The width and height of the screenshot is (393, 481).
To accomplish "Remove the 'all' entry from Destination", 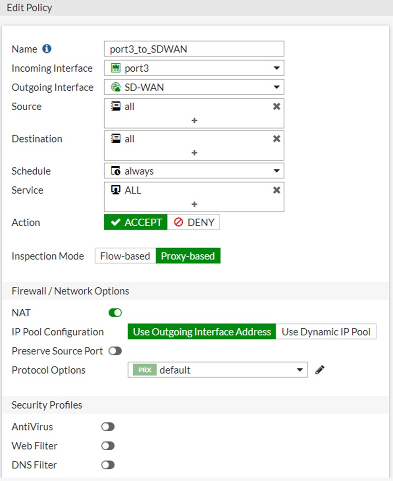I will tap(276, 139).
